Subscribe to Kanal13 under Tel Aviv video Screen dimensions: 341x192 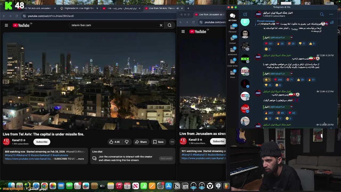click(42, 142)
